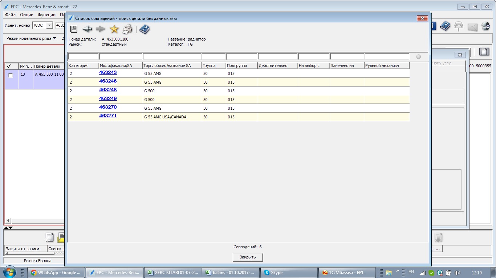Click the back arrow in dialog toolbar

click(87, 29)
